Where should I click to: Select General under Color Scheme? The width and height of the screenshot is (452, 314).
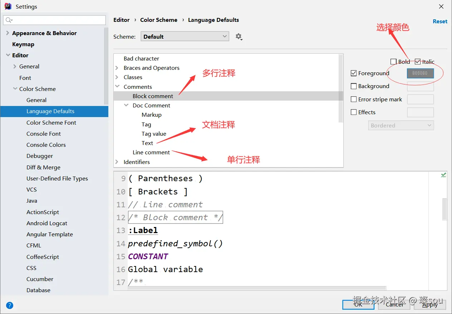click(36, 100)
